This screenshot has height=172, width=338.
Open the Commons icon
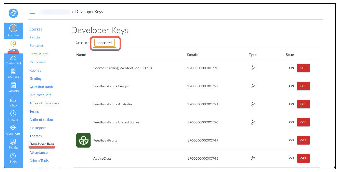13,128
